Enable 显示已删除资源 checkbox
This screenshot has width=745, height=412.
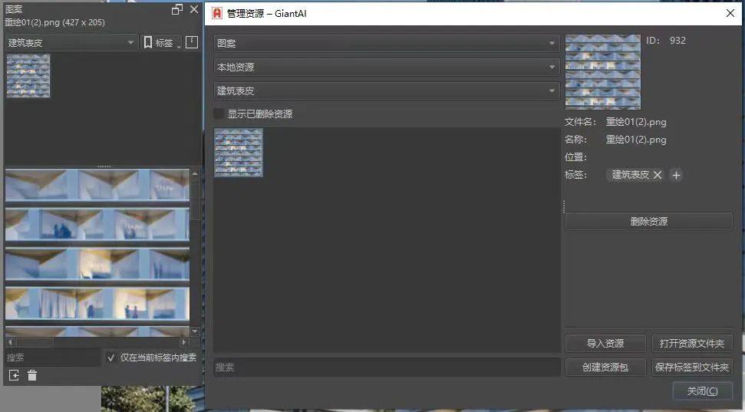pyautogui.click(x=219, y=114)
